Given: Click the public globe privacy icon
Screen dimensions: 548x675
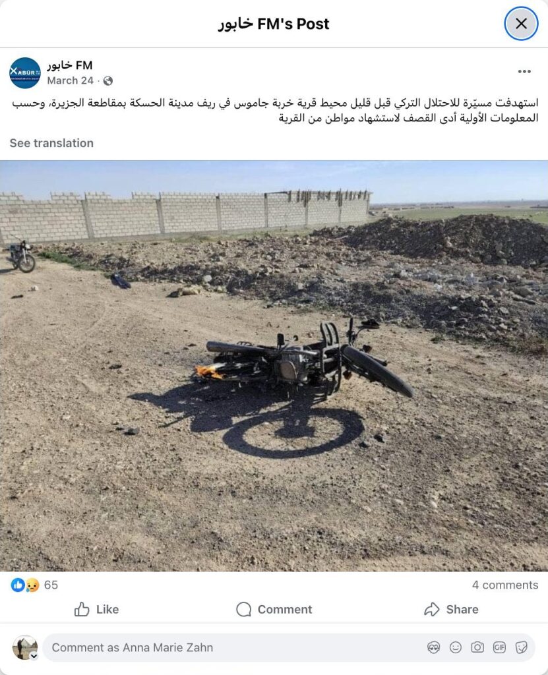Looking at the screenshot, I should 108,81.
